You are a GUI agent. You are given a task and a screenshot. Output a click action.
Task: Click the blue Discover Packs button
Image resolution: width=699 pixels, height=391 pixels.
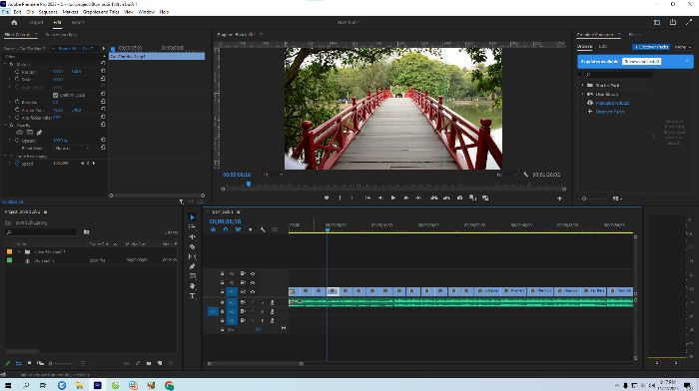(x=651, y=47)
